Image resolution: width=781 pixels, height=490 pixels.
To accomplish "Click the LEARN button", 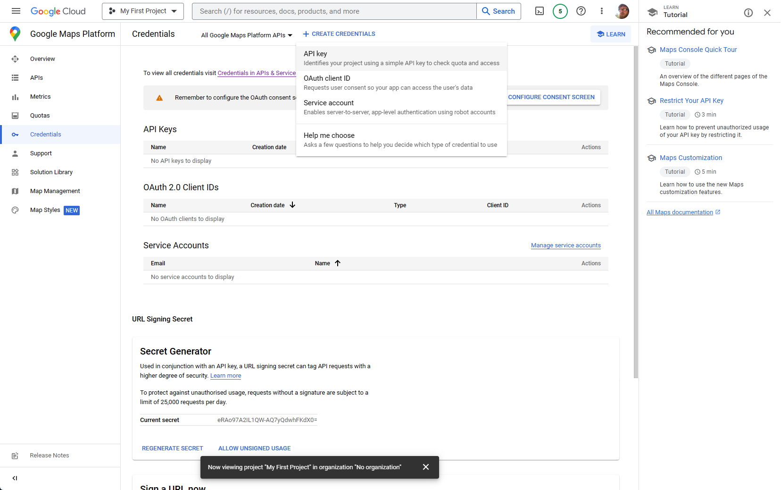I will coord(611,34).
